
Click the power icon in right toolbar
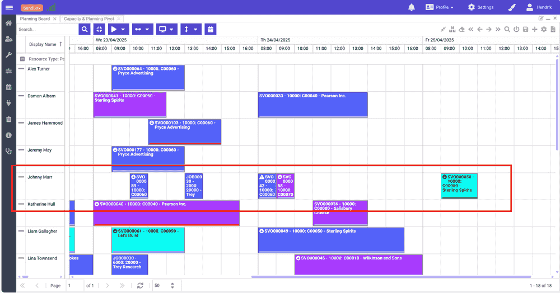[x=516, y=29]
